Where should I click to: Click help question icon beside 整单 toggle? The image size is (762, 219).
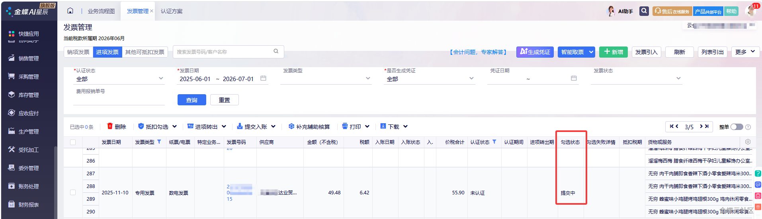[x=748, y=127]
